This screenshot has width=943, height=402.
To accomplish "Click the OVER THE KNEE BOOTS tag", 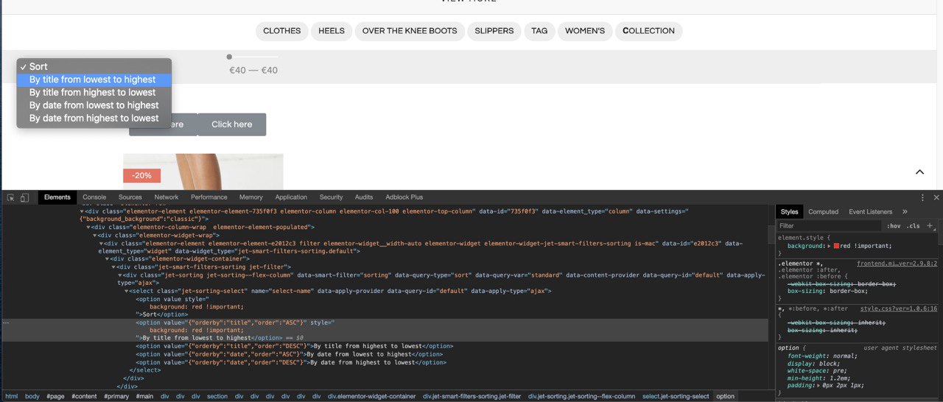I will click(410, 31).
